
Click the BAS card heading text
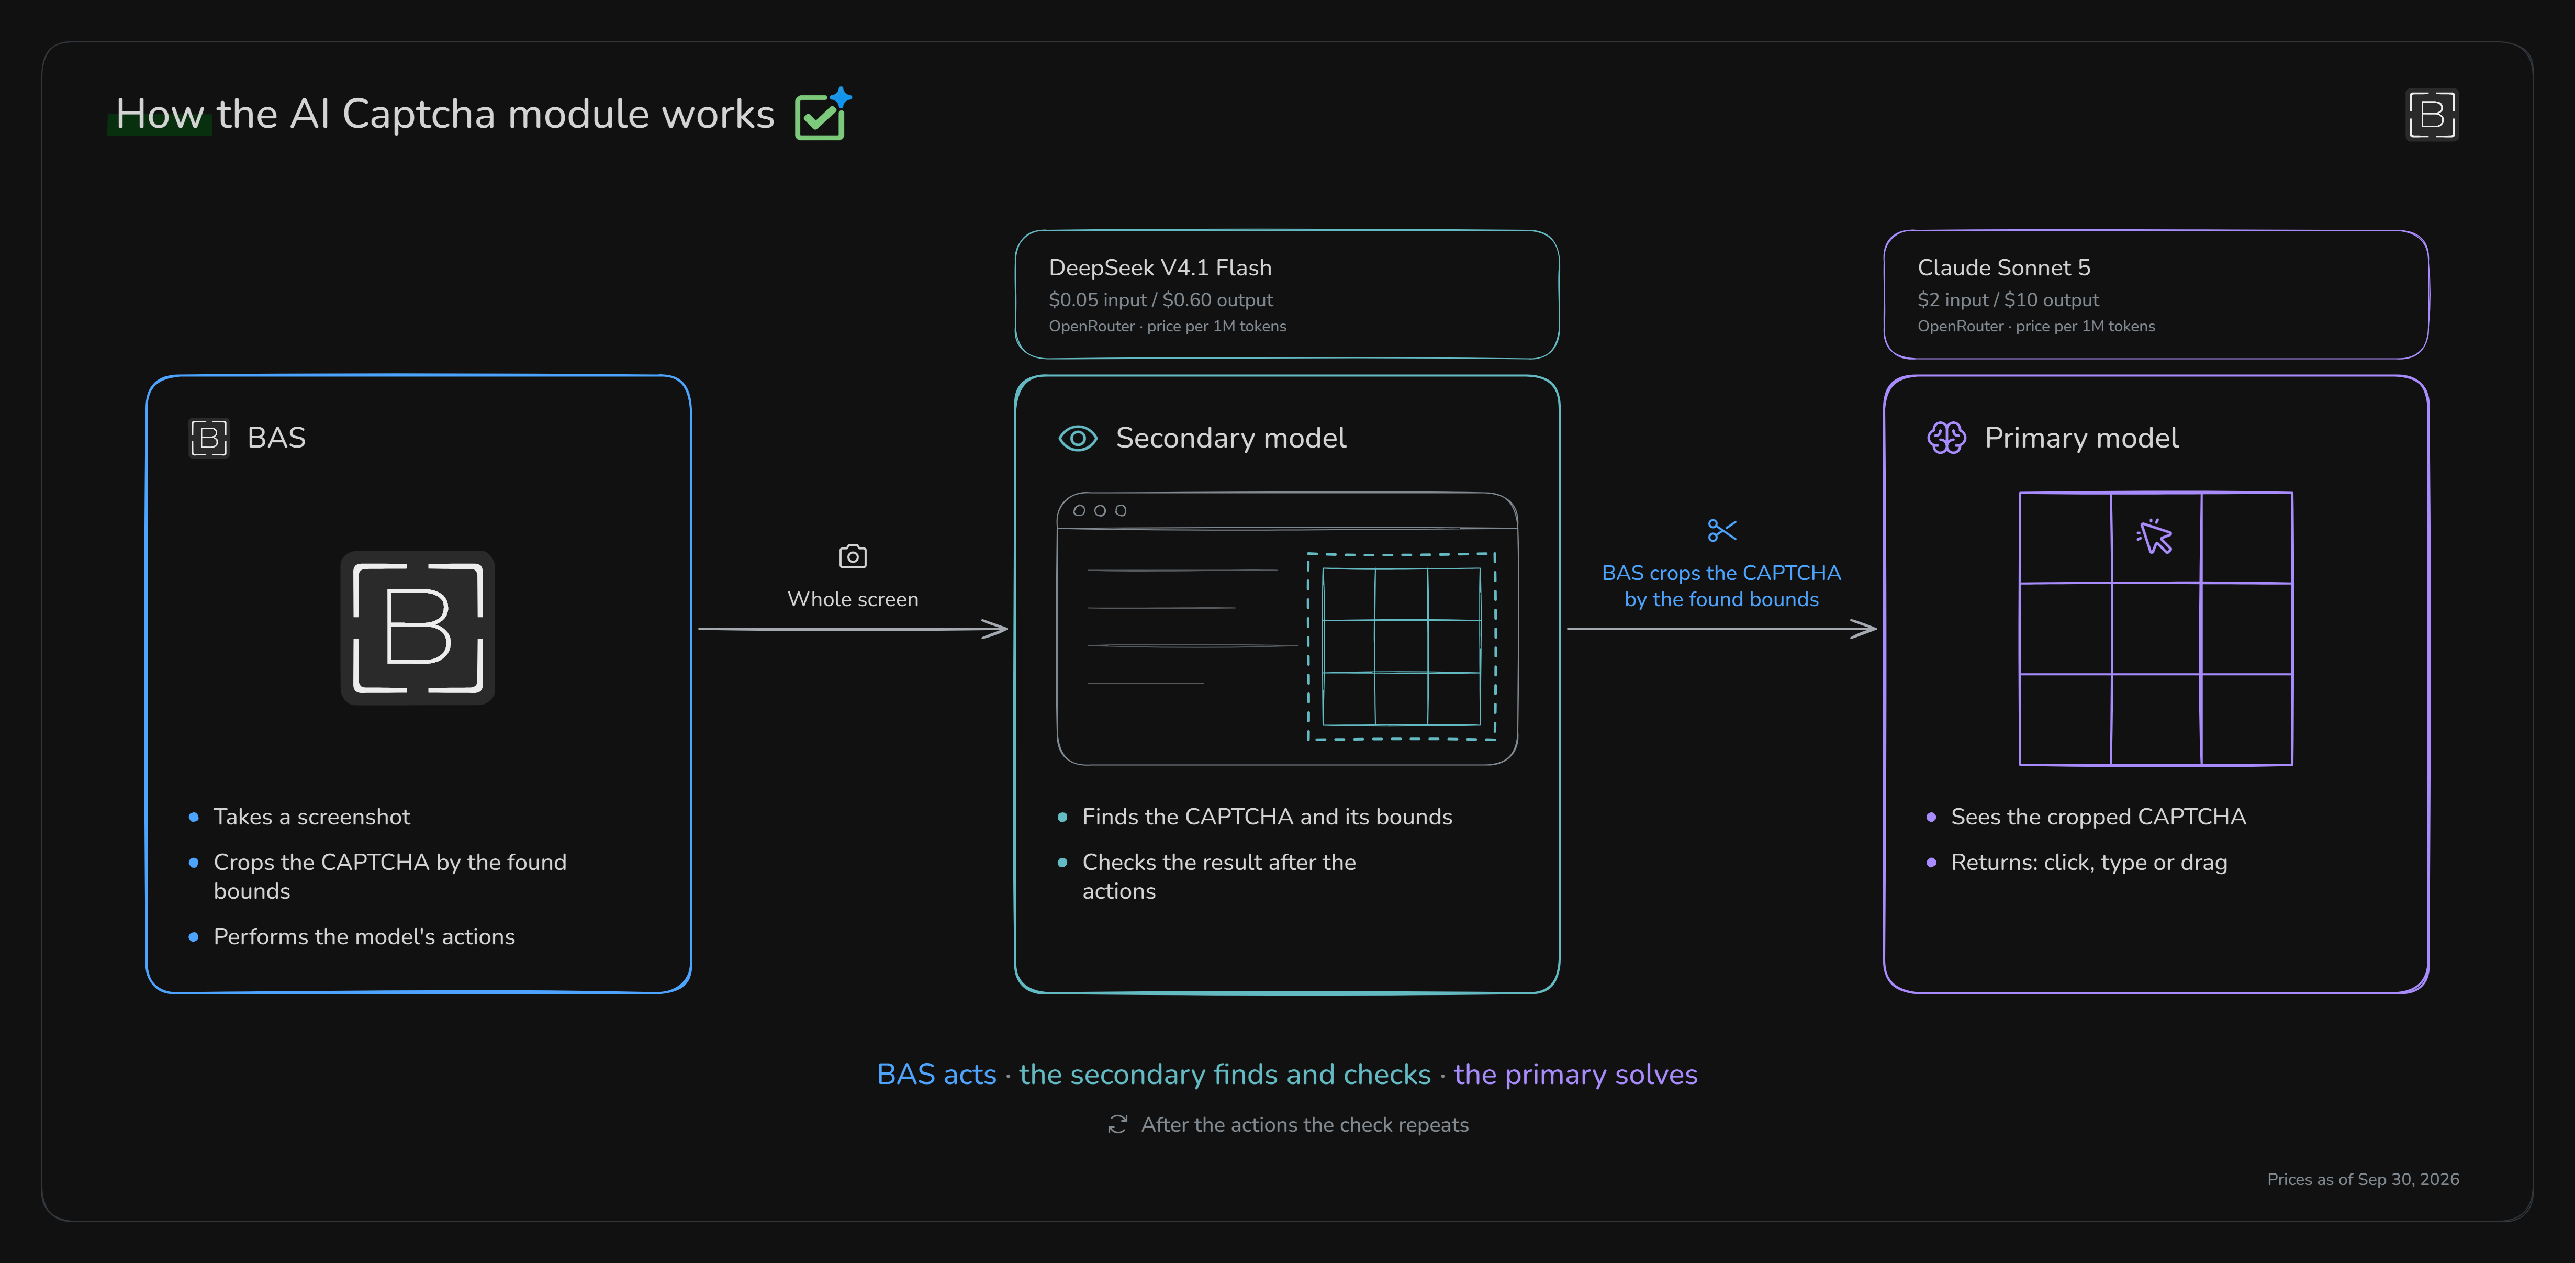tap(276, 438)
